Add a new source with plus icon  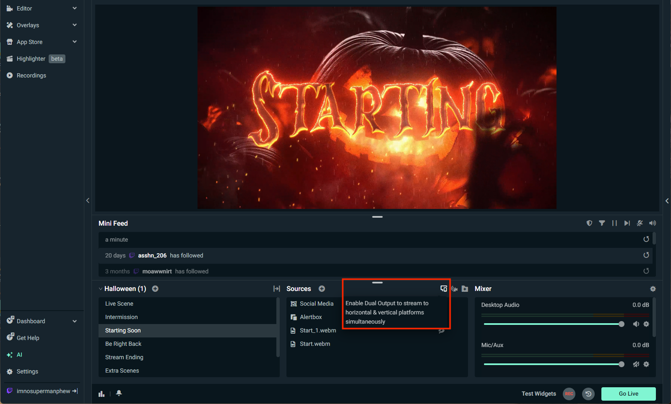click(x=322, y=288)
